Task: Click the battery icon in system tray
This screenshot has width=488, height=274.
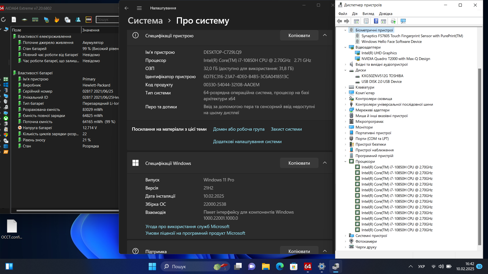Action: tap(449, 266)
